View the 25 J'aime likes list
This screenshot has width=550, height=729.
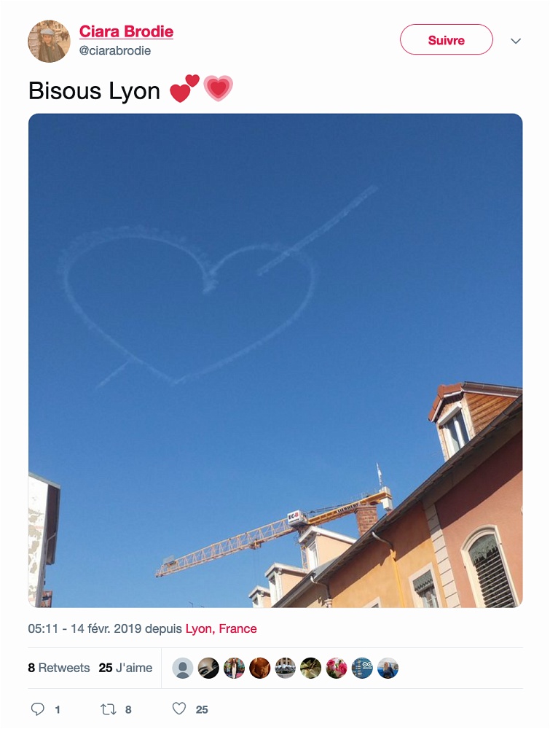click(125, 668)
